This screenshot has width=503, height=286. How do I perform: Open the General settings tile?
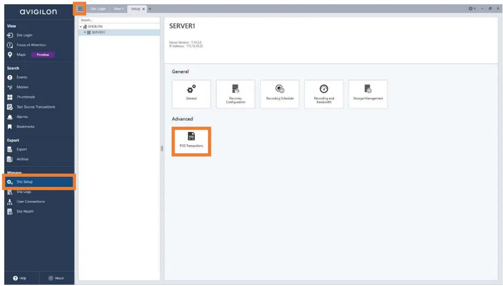click(191, 94)
